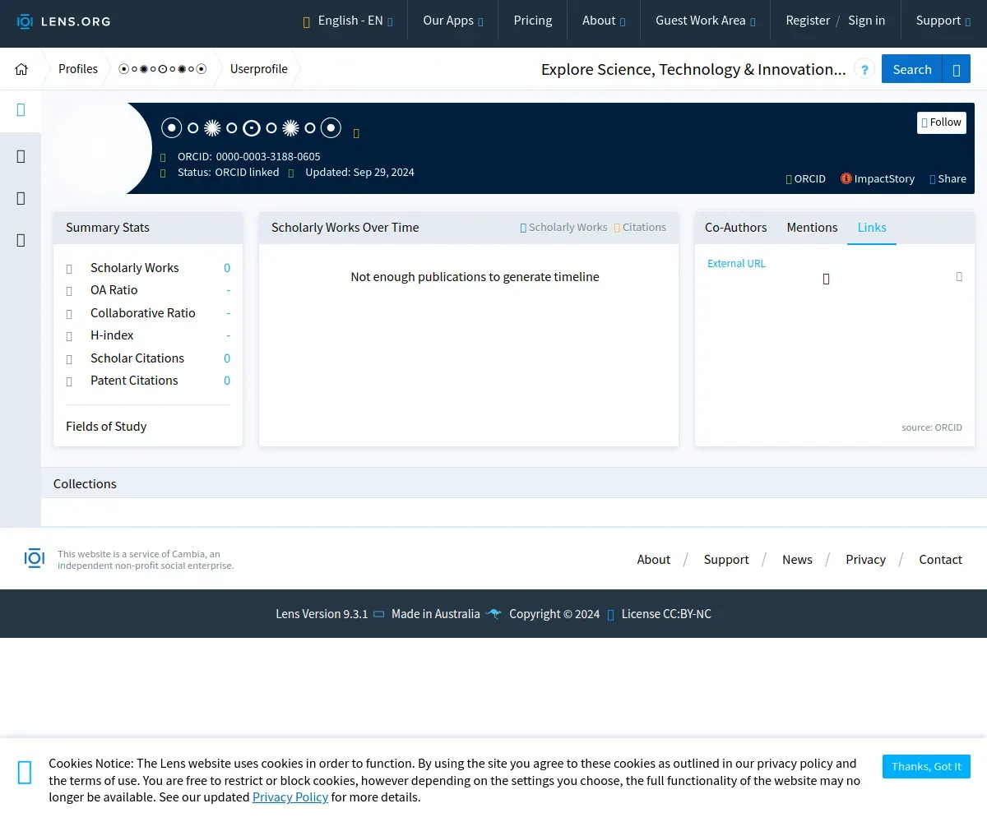Click the OA Ratio row icon
This screenshot has width=987, height=822.
click(69, 291)
